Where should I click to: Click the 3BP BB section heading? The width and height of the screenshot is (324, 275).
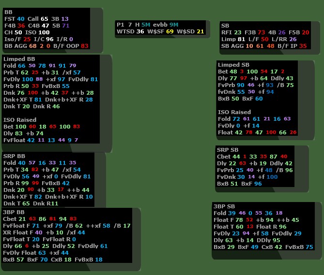[15, 212]
